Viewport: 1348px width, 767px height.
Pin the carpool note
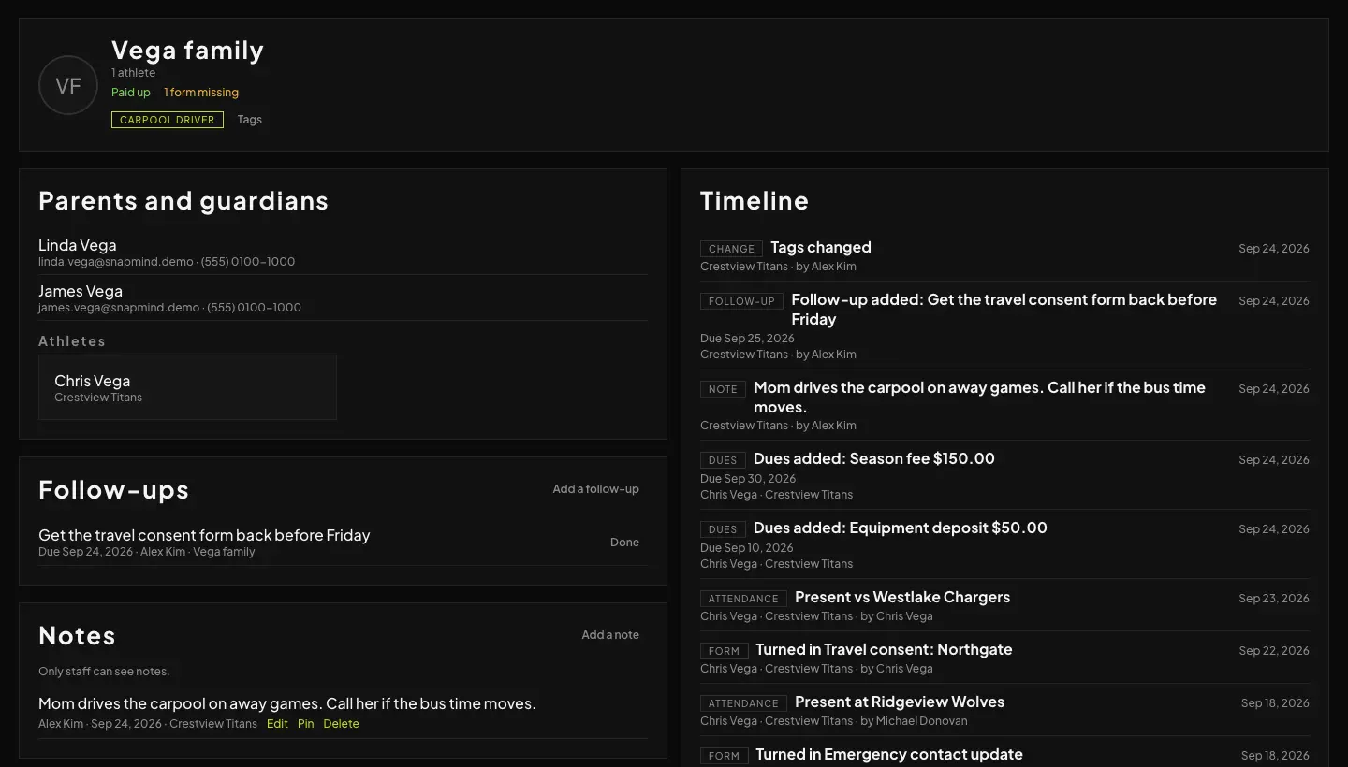point(306,724)
